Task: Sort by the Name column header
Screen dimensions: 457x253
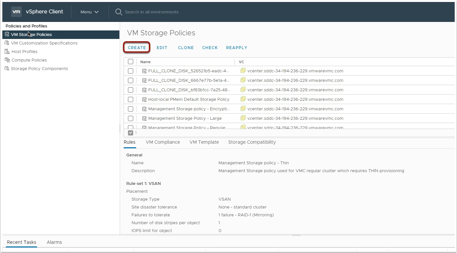Action: [145, 62]
